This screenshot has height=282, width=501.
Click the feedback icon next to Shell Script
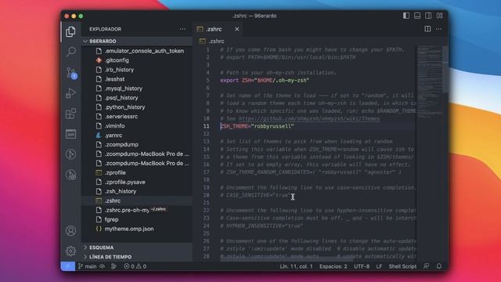tap(427, 266)
